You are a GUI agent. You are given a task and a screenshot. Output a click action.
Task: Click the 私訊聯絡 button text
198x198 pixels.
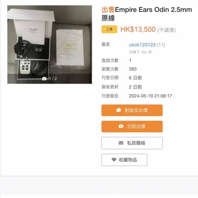click(136, 143)
